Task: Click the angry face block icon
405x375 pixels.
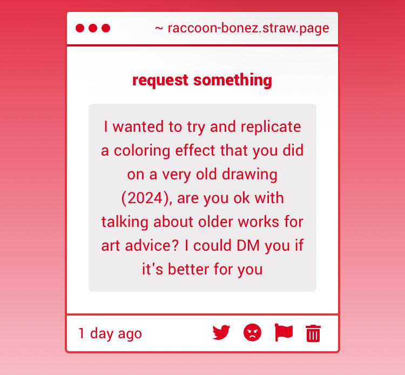Action: coord(252,333)
